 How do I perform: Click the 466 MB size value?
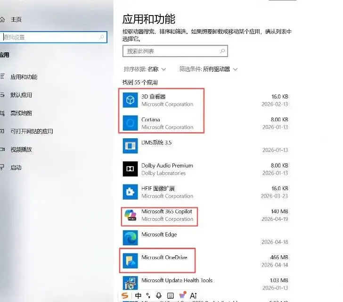tap(279, 257)
